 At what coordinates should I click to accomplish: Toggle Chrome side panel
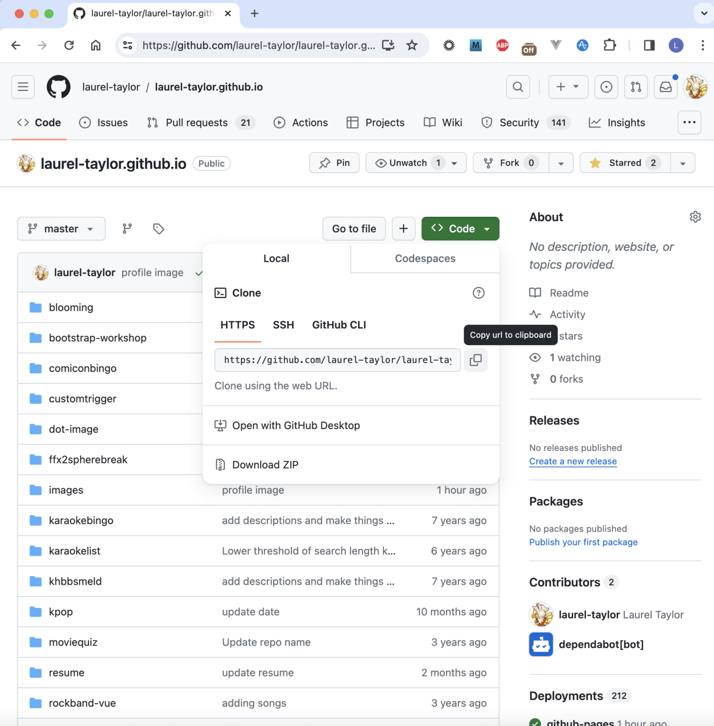click(x=649, y=45)
